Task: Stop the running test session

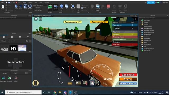Action: click(108, 7)
